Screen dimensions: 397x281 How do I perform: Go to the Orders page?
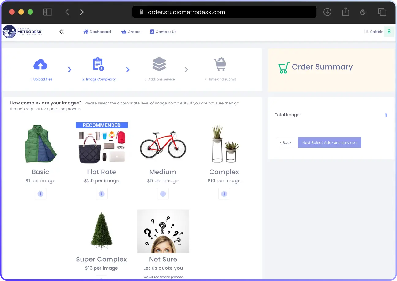[131, 32]
